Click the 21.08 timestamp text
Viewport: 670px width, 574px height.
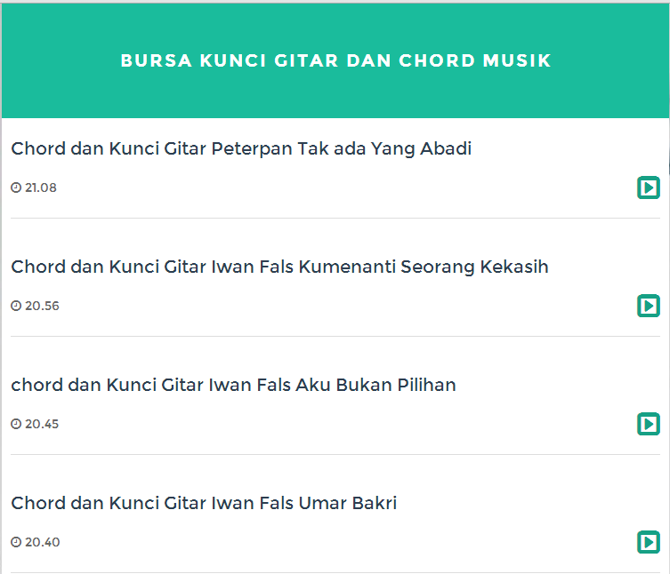point(41,187)
